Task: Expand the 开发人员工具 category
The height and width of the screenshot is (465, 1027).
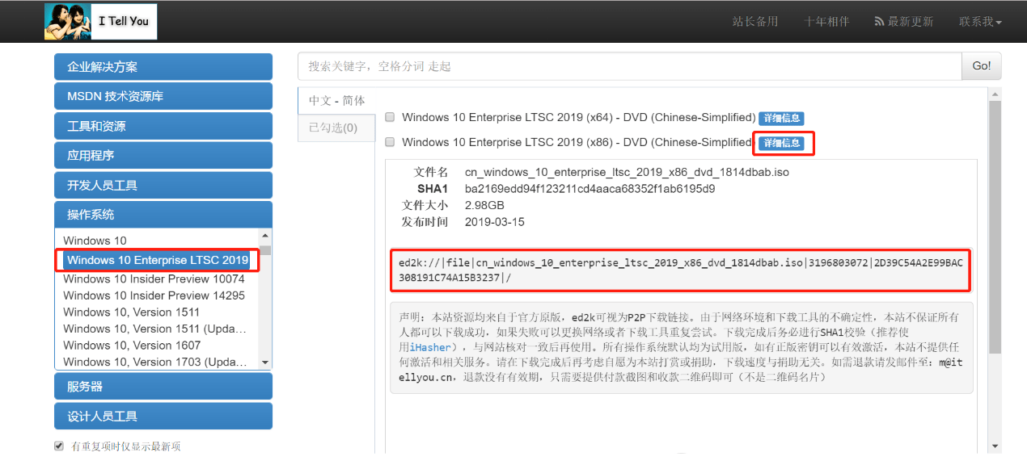Action: (x=163, y=185)
